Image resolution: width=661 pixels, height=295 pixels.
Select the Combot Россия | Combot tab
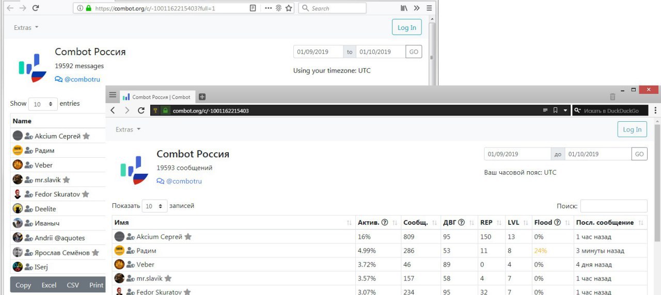[x=157, y=97]
